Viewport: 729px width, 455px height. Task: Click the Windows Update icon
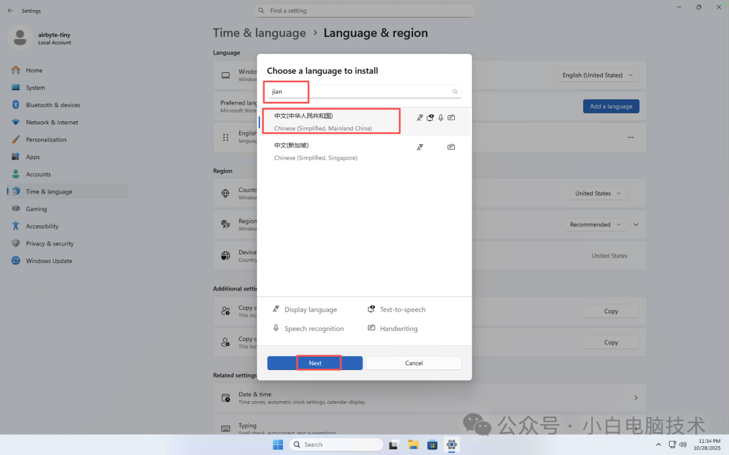tap(16, 261)
